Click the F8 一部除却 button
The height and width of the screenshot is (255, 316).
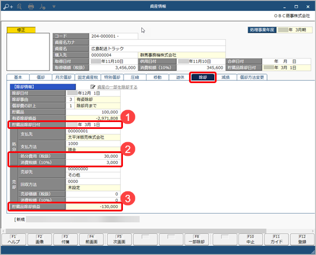point(197,240)
